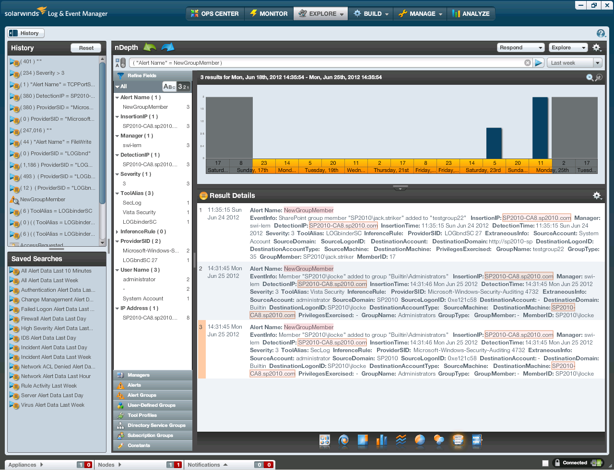Zoom out on the histogram
The image size is (614, 470).
pos(590,78)
